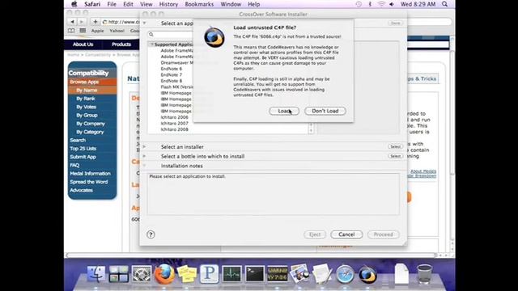Collapse the Select an application section

point(144,23)
